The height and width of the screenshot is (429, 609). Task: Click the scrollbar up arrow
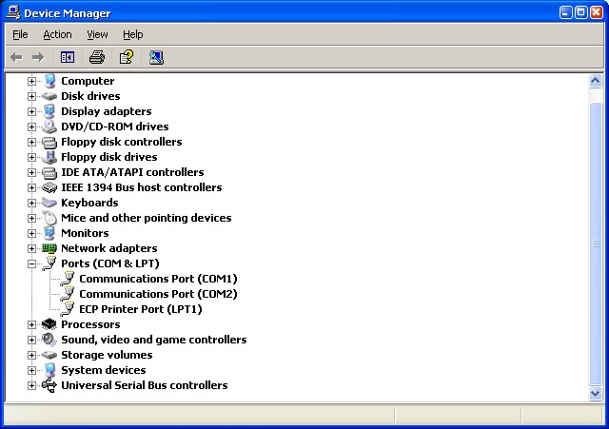596,81
